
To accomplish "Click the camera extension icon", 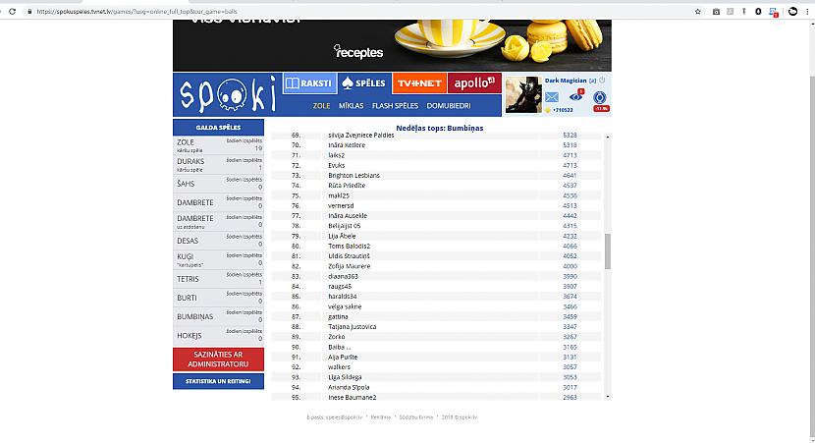I will 716,12.
